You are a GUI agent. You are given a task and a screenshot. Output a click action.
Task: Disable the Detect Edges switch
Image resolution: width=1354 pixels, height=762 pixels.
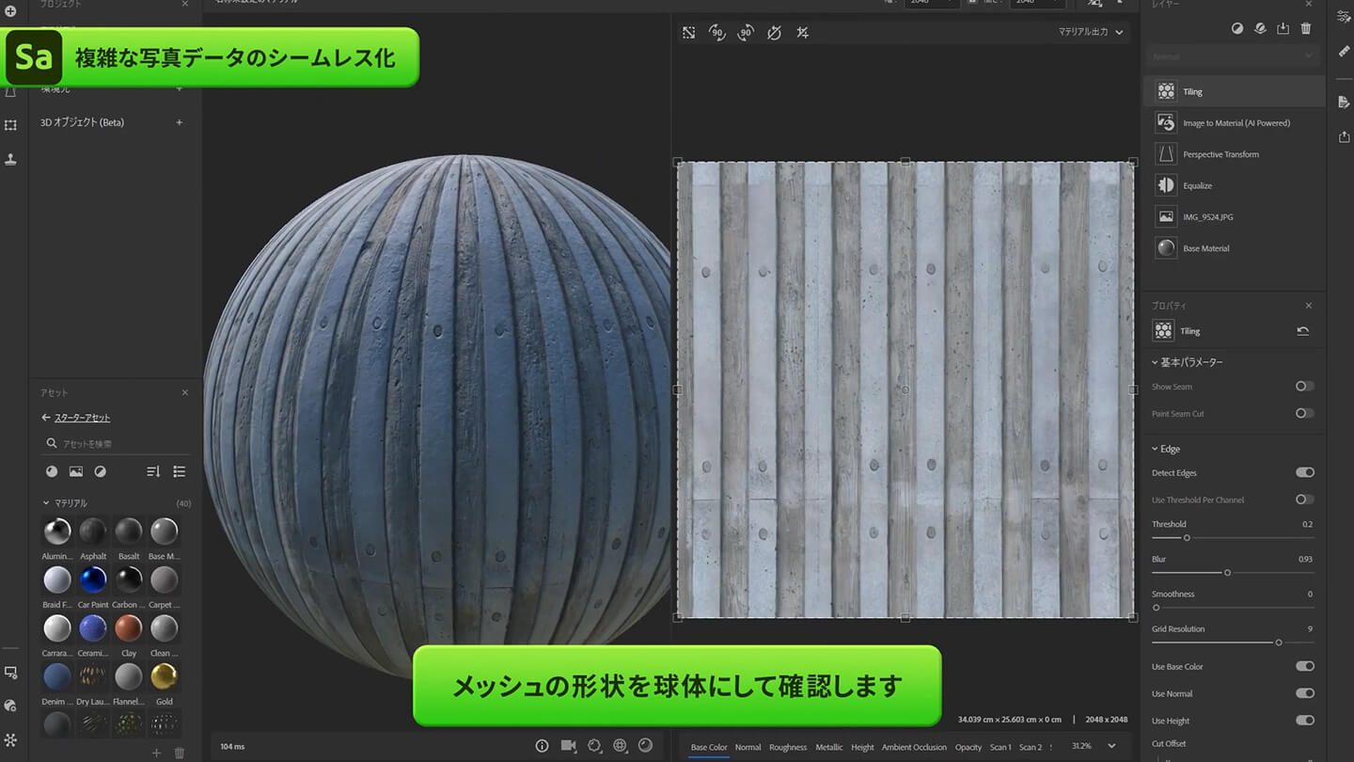point(1304,472)
